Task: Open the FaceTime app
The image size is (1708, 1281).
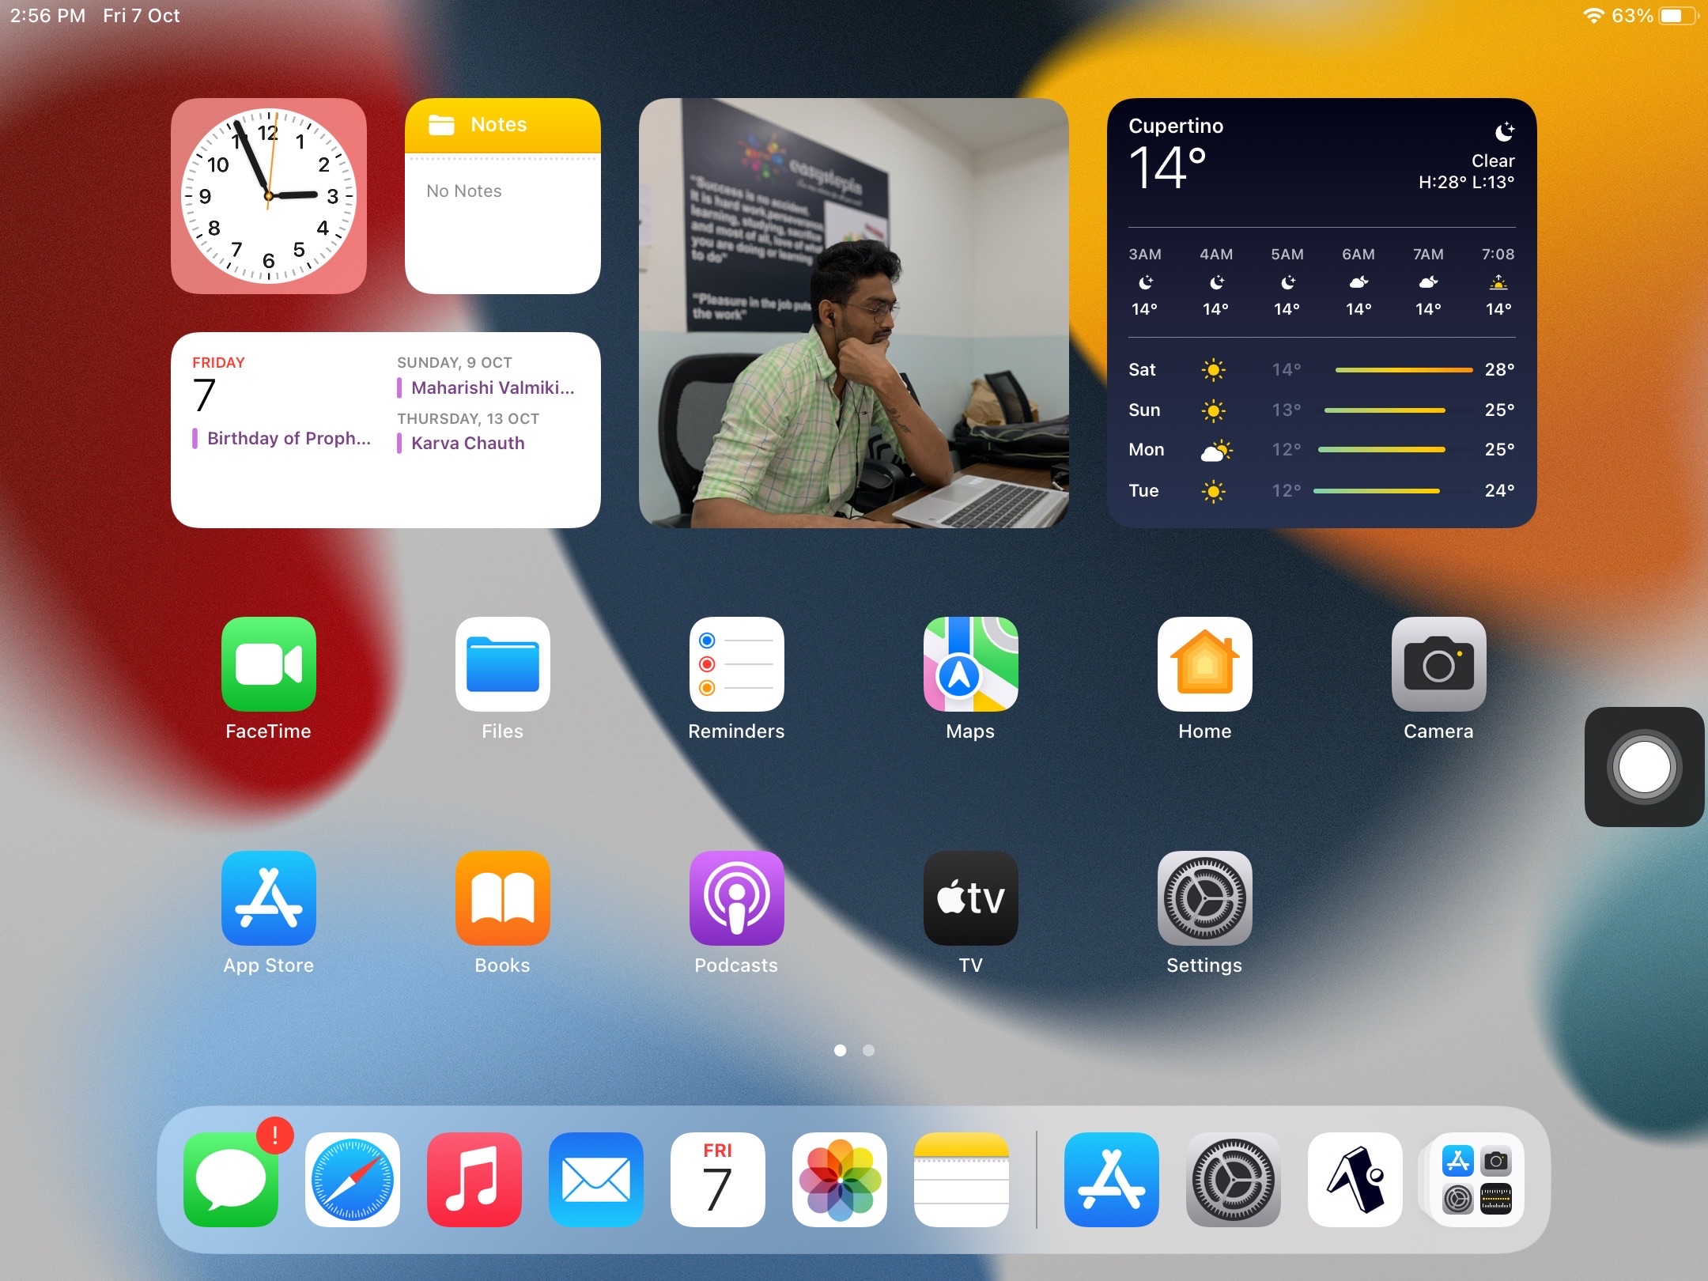Action: click(268, 664)
